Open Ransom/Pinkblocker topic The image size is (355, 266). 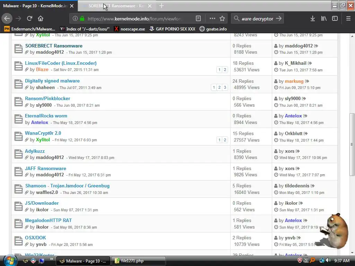coord(47,98)
